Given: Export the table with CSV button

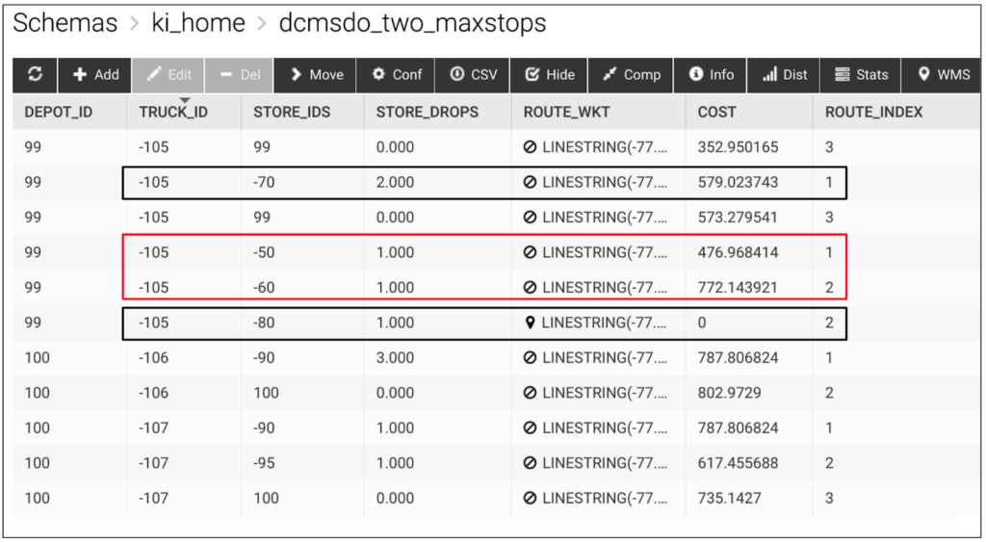Looking at the screenshot, I should click(x=473, y=74).
